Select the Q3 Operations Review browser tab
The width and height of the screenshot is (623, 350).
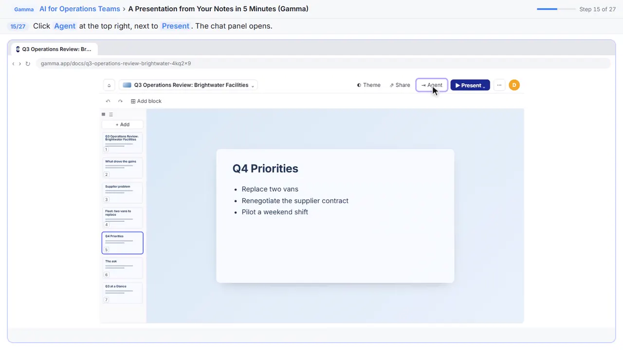(x=55, y=49)
